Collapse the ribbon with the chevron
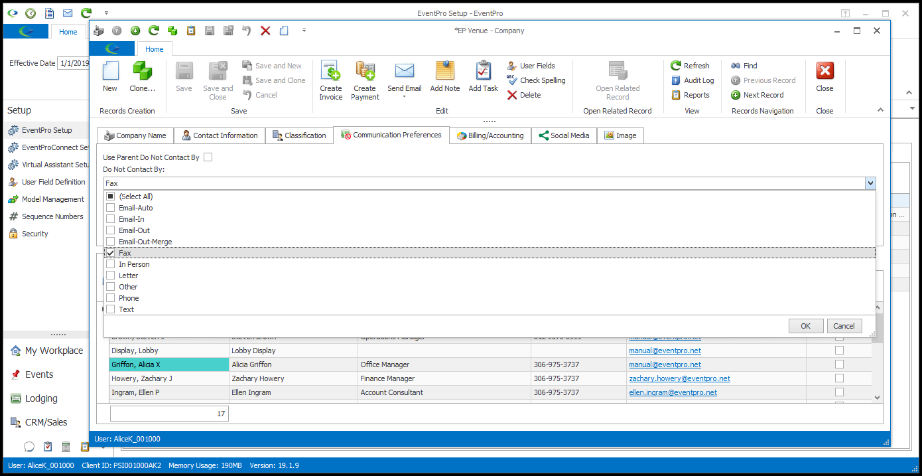Image resolution: width=922 pixels, height=476 pixels. pyautogui.click(x=880, y=110)
